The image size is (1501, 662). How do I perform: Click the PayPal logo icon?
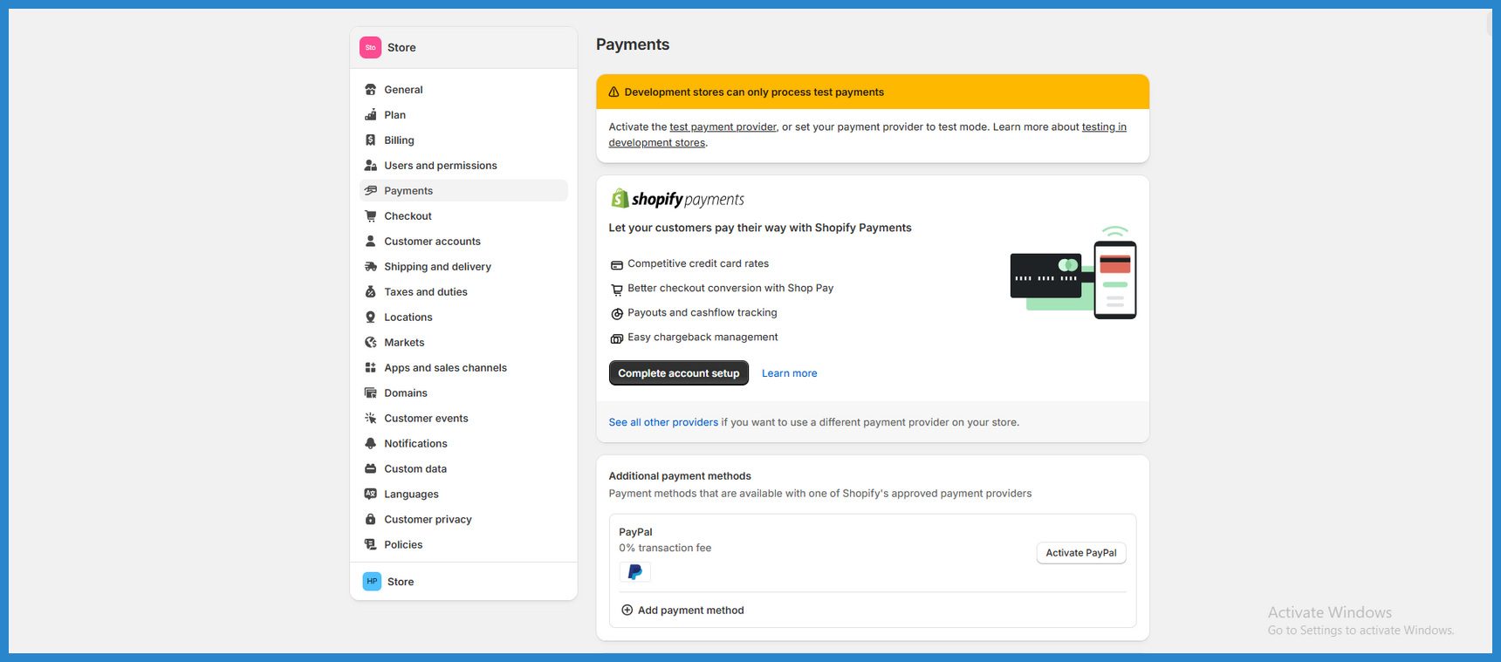[x=635, y=572]
